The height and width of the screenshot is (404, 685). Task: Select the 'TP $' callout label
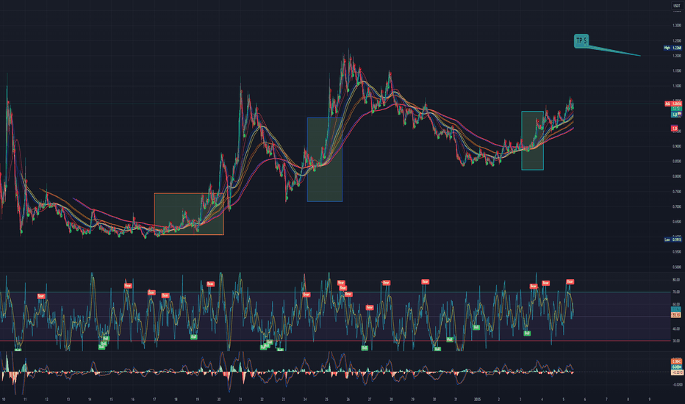581,40
